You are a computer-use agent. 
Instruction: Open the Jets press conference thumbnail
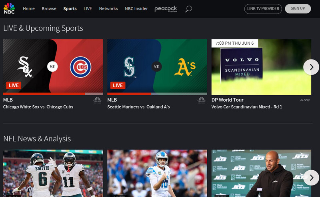click(x=261, y=173)
